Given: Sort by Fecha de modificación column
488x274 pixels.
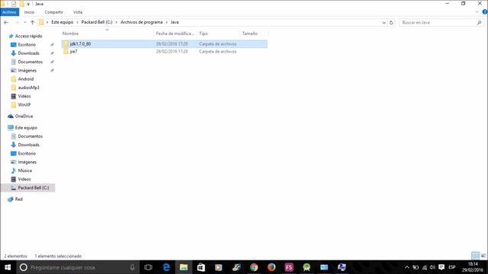Looking at the screenshot, I should (x=175, y=33).
